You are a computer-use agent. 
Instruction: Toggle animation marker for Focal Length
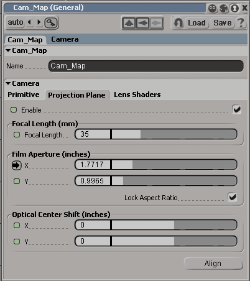coord(17,135)
